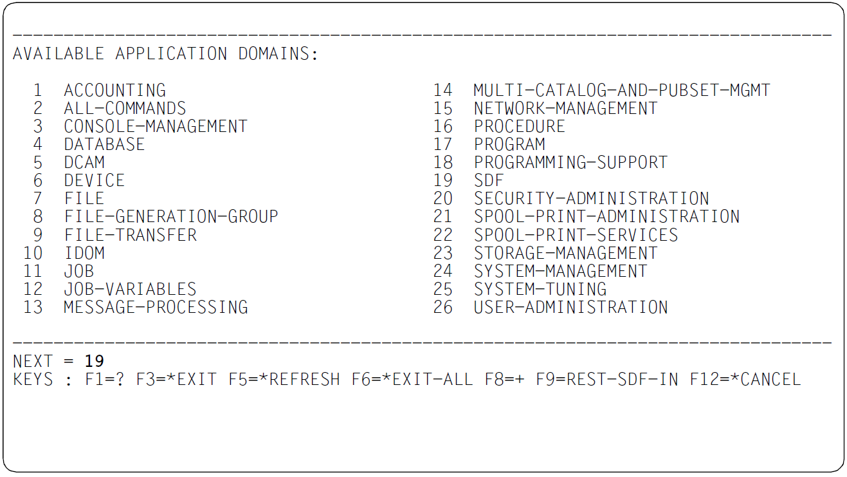Select the ACCOUNTING application domain
Image resolution: width=847 pixels, height=477 pixels.
pos(114,90)
